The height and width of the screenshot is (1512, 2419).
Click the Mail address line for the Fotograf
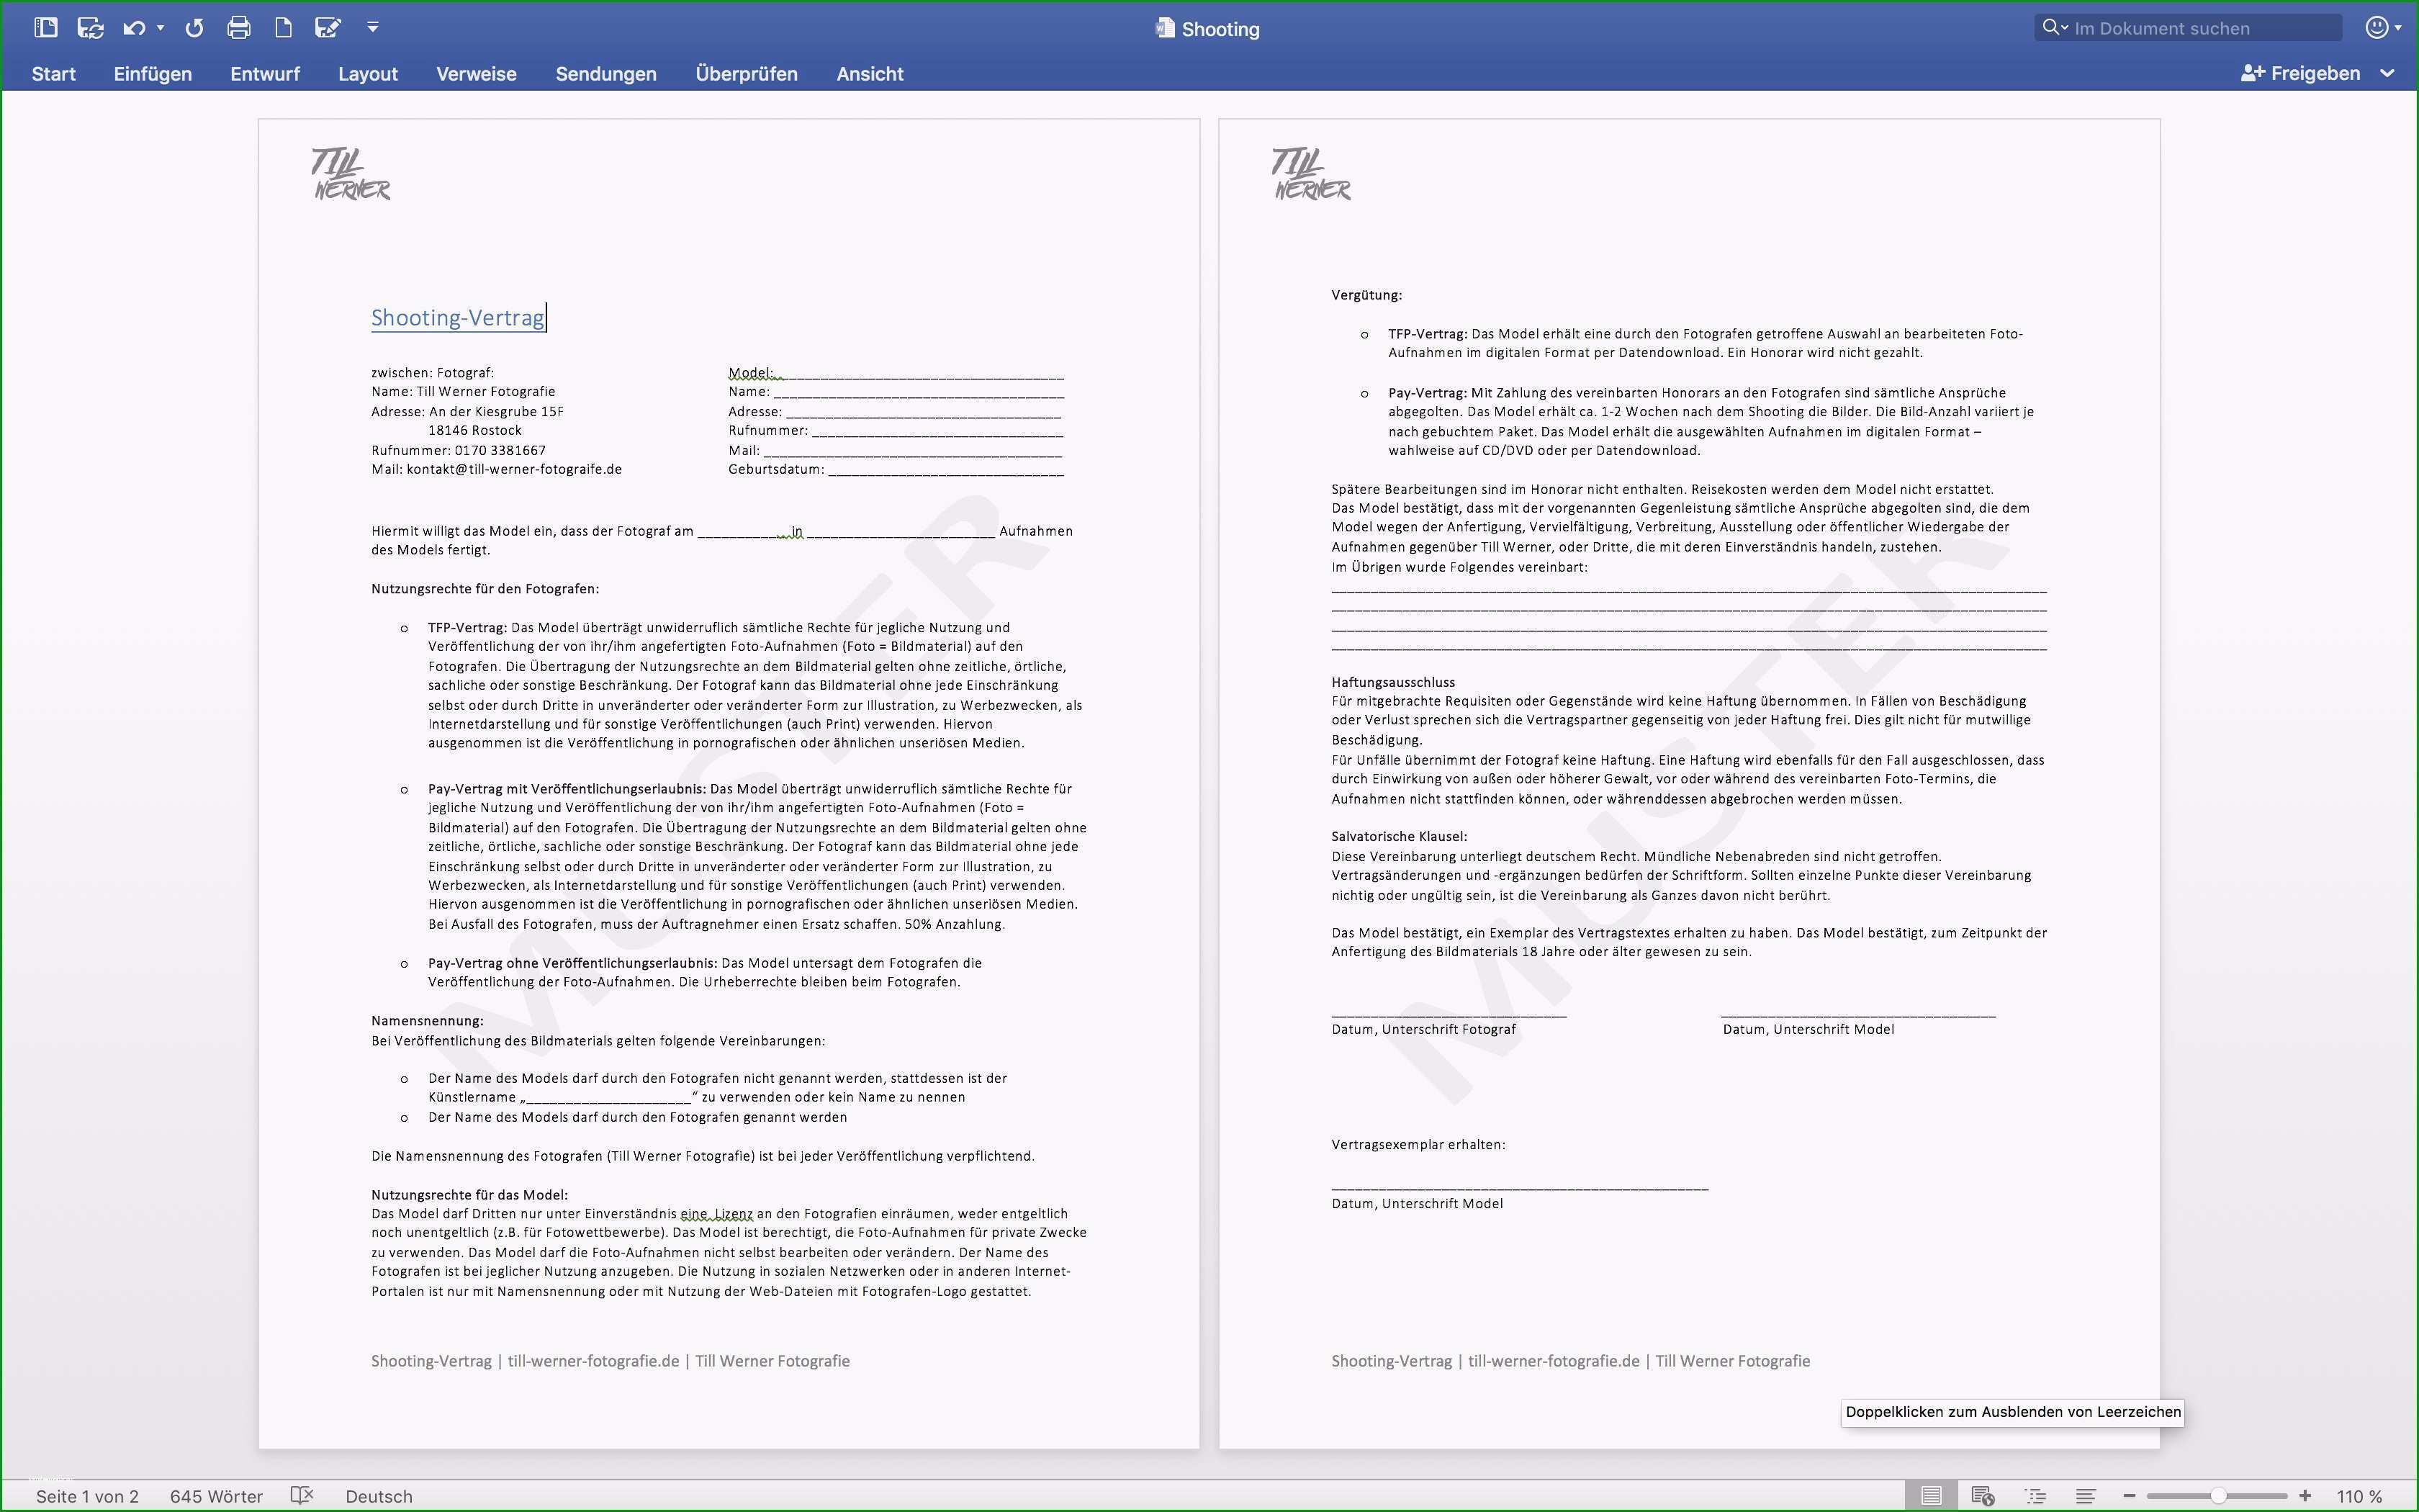click(496, 469)
